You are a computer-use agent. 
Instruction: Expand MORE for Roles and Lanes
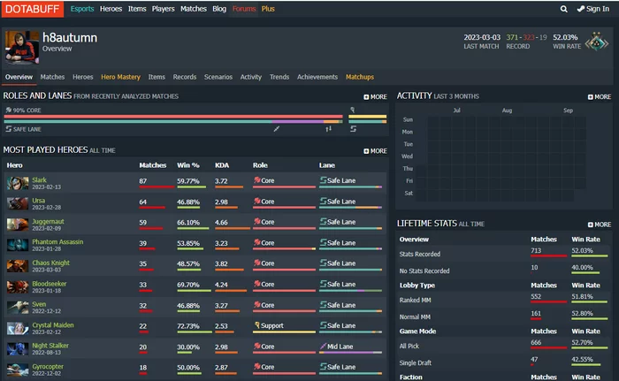(375, 96)
